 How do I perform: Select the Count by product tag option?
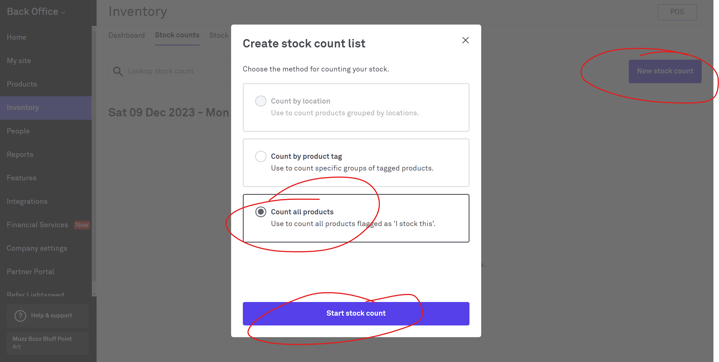pos(261,156)
